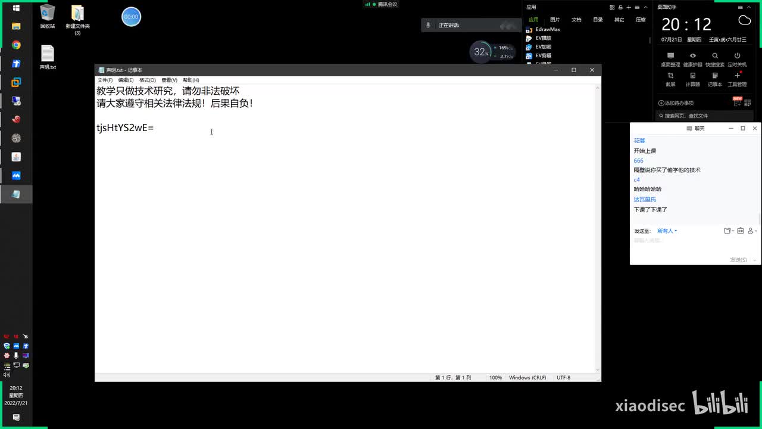Switch to the 应用 tab
This screenshot has width=762, height=429.
click(533, 20)
